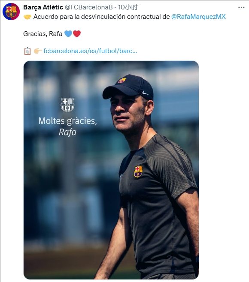
Task: Click the white Barça crest in the image
Action: (x=67, y=105)
